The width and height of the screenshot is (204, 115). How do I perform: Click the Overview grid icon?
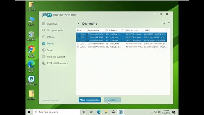44,24
